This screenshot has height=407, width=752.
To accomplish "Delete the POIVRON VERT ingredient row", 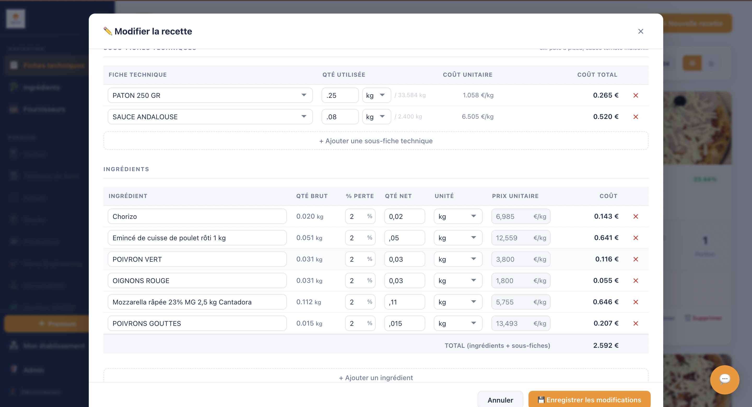I will 636,259.
